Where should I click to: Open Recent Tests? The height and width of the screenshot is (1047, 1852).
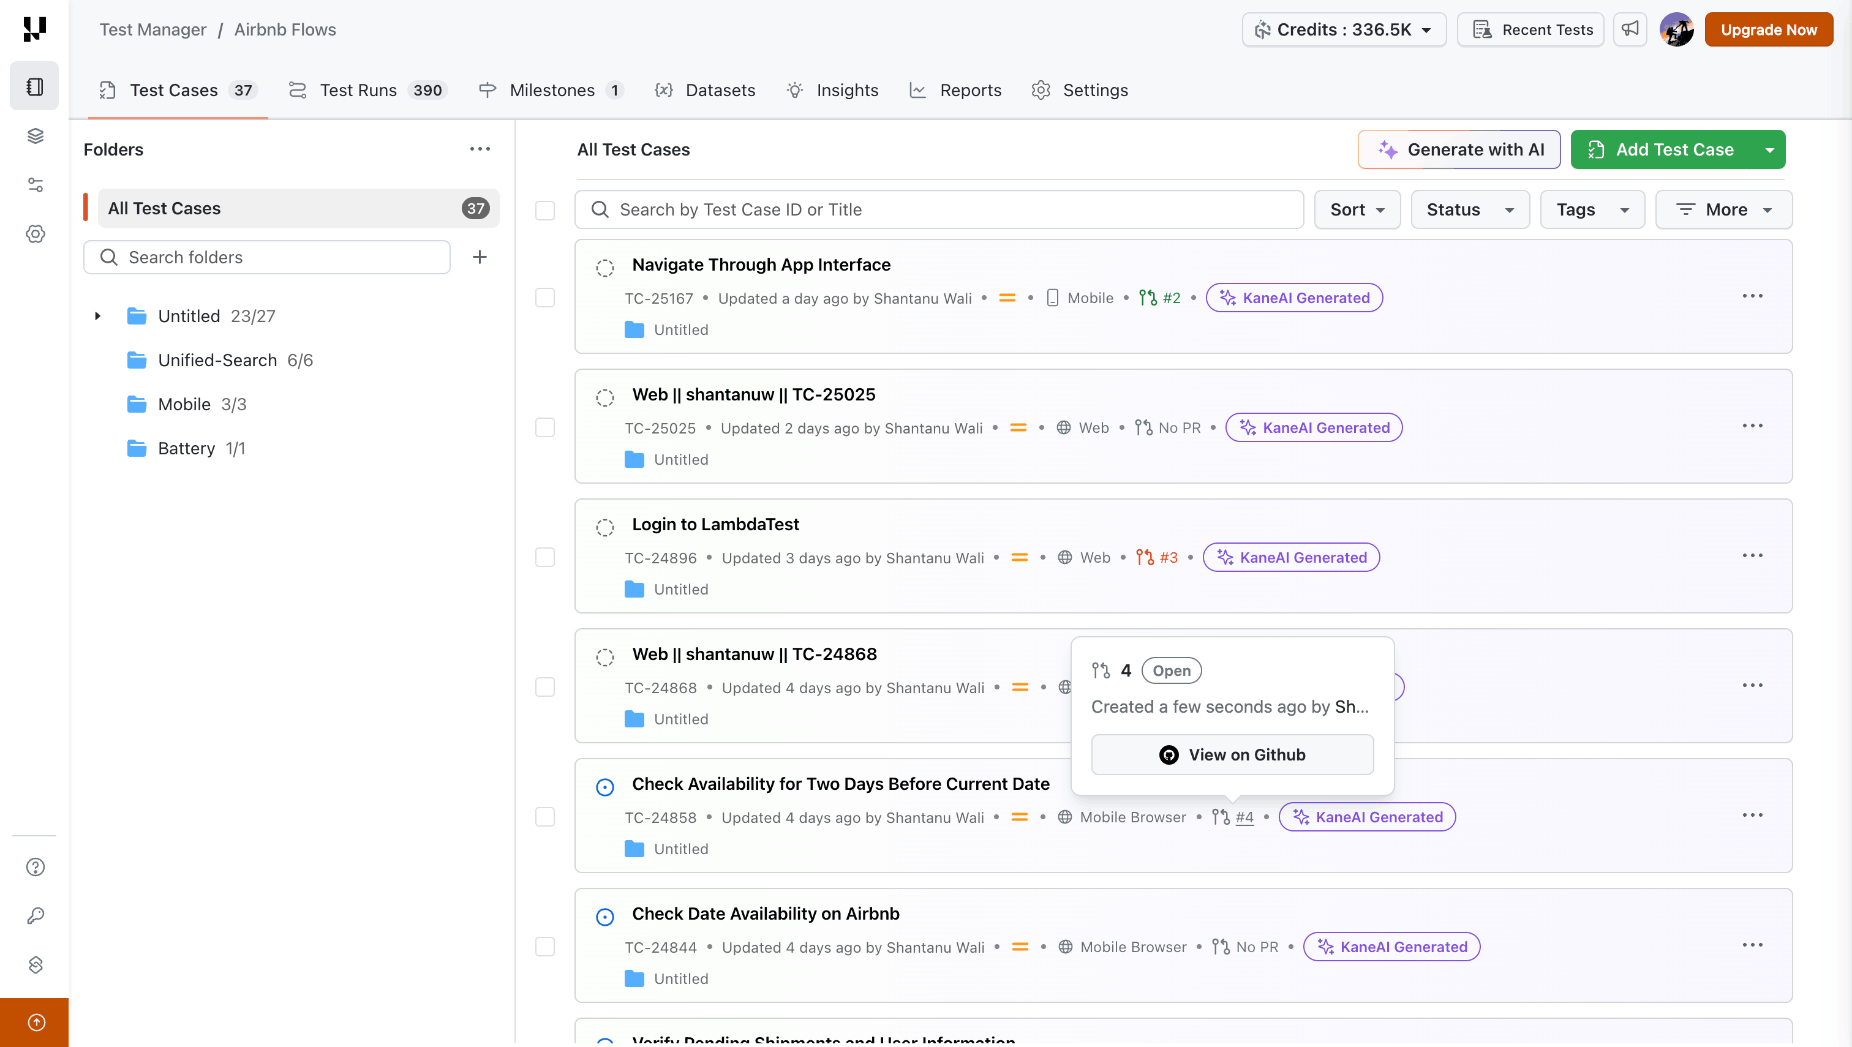click(x=1530, y=29)
